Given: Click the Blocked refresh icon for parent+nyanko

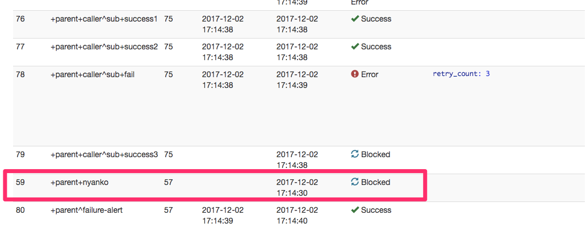Looking at the screenshot, I should coord(355,182).
